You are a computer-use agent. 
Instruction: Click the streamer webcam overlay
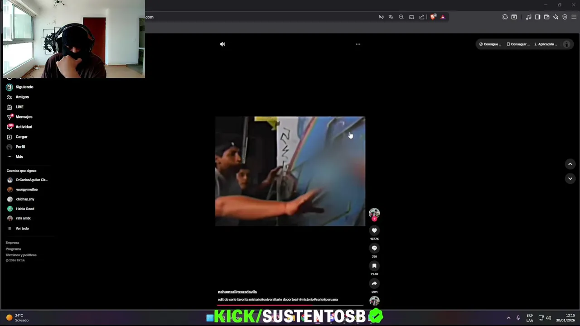74,39
